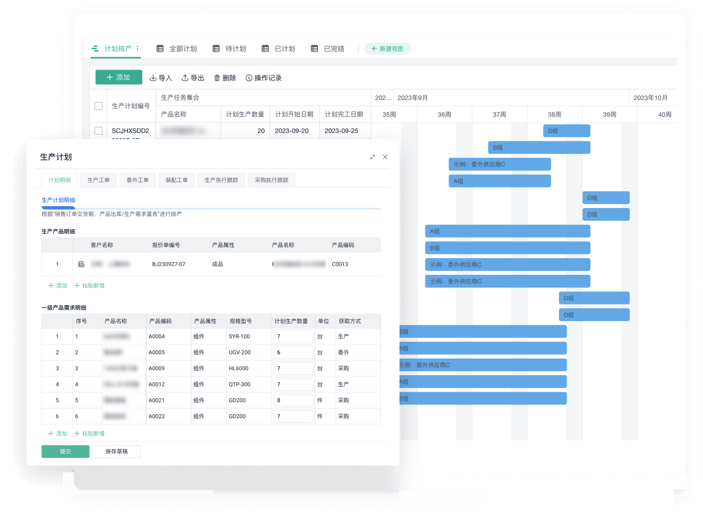This screenshot has width=703, height=512.
Task: Click the green 提交 button
Action: click(65, 451)
